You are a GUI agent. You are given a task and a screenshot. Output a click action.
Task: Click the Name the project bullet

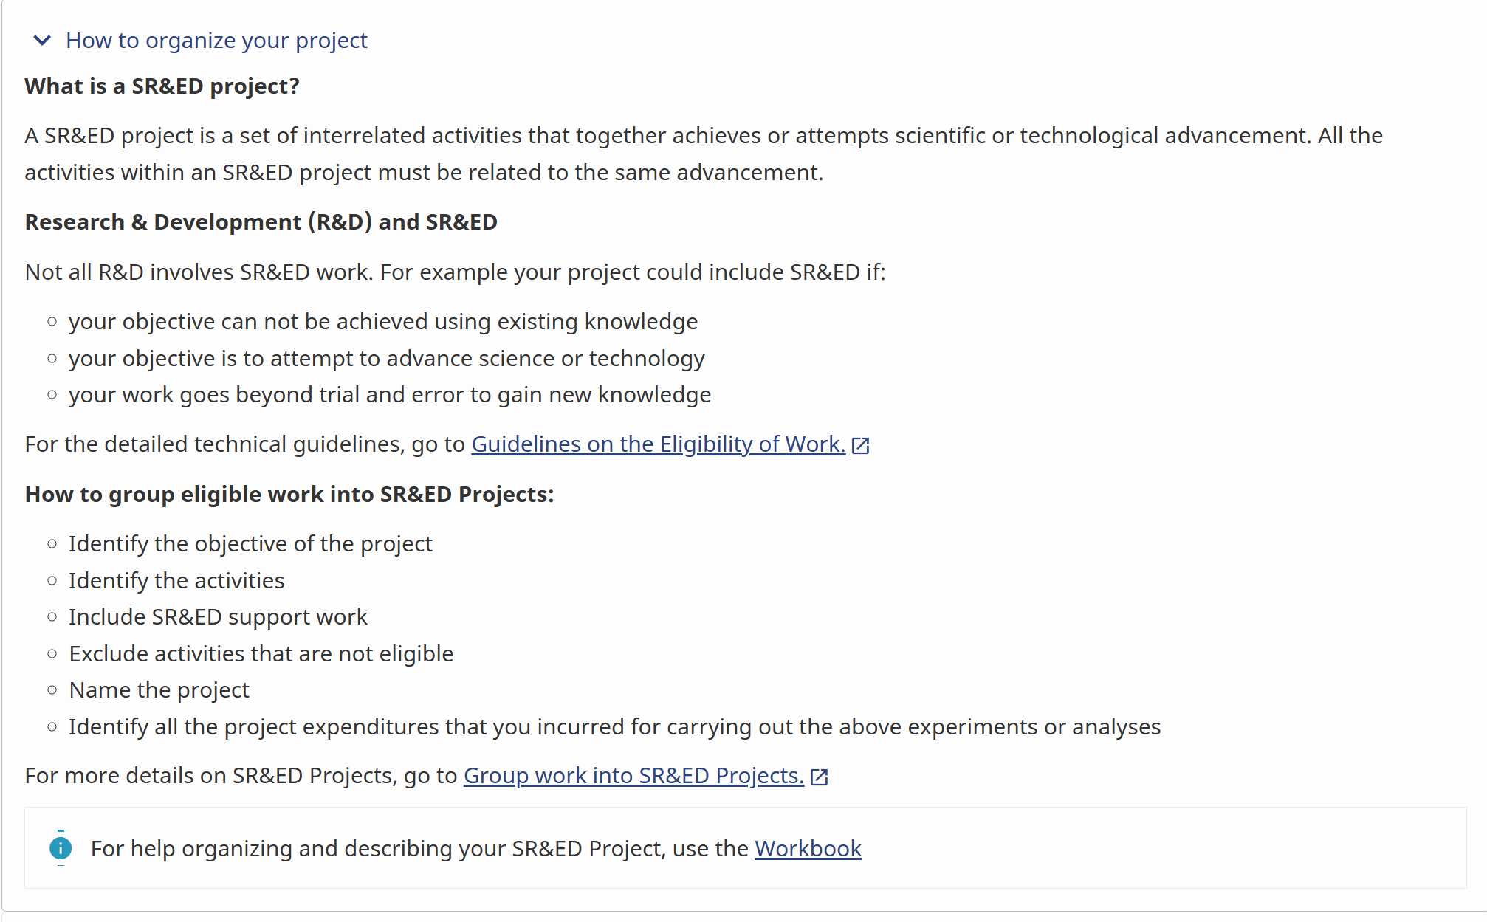point(159,690)
